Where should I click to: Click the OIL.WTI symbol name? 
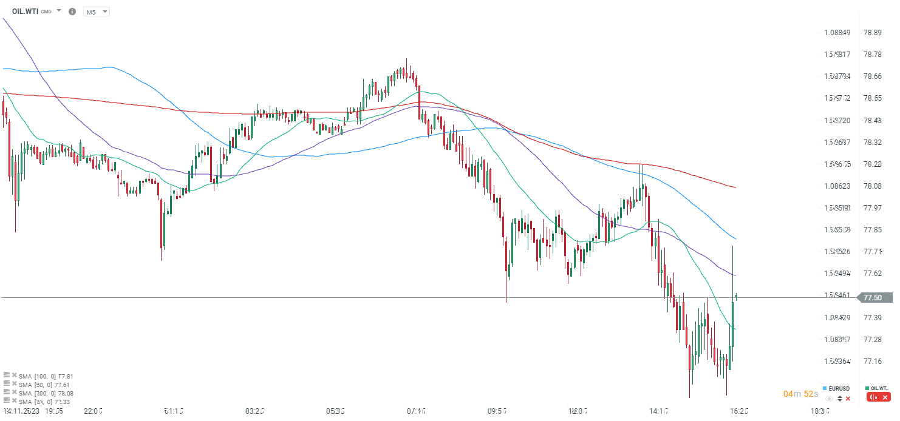coord(25,12)
